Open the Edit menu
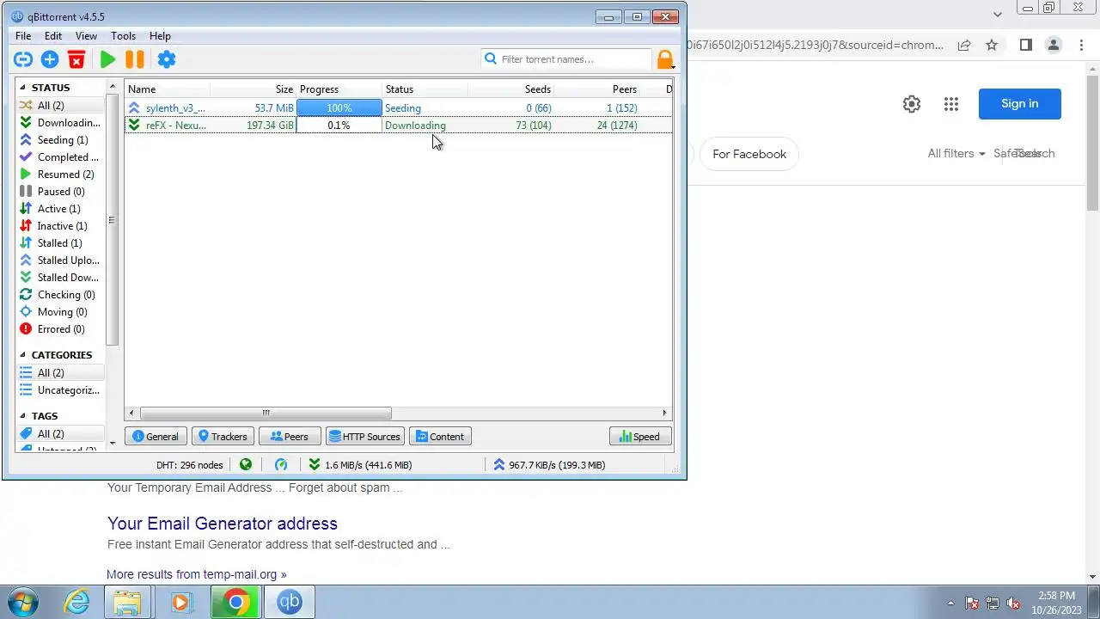This screenshot has width=1100, height=619. click(53, 36)
